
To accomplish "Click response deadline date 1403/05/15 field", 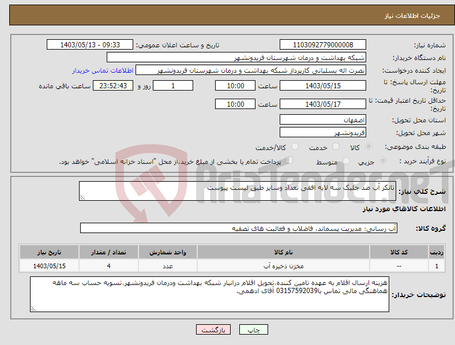I will point(323,85).
